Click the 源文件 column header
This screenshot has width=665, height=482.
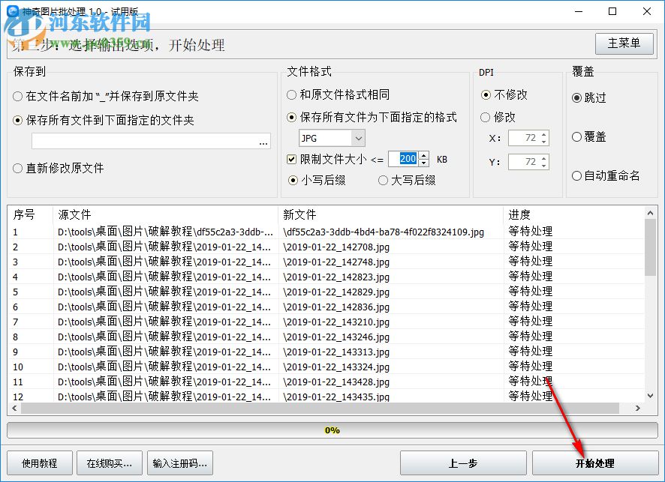point(165,214)
